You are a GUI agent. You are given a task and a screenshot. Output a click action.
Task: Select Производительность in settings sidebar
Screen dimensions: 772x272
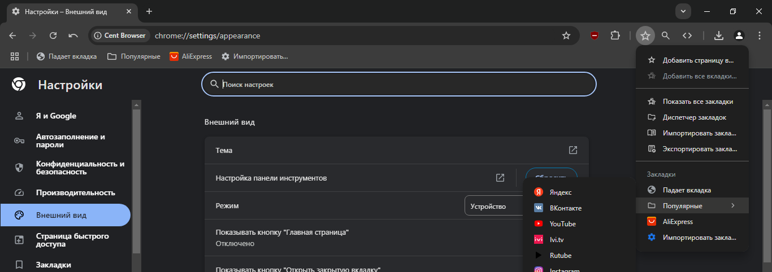(x=75, y=192)
